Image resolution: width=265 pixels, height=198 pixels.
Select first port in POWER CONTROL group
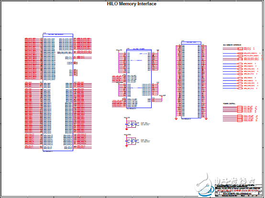point(240,107)
